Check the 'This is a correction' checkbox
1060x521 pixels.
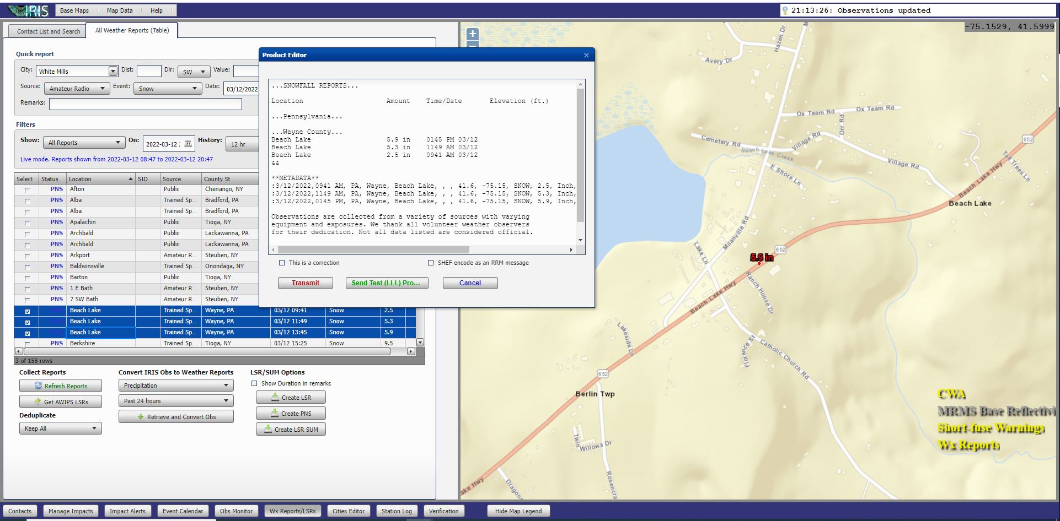click(282, 263)
